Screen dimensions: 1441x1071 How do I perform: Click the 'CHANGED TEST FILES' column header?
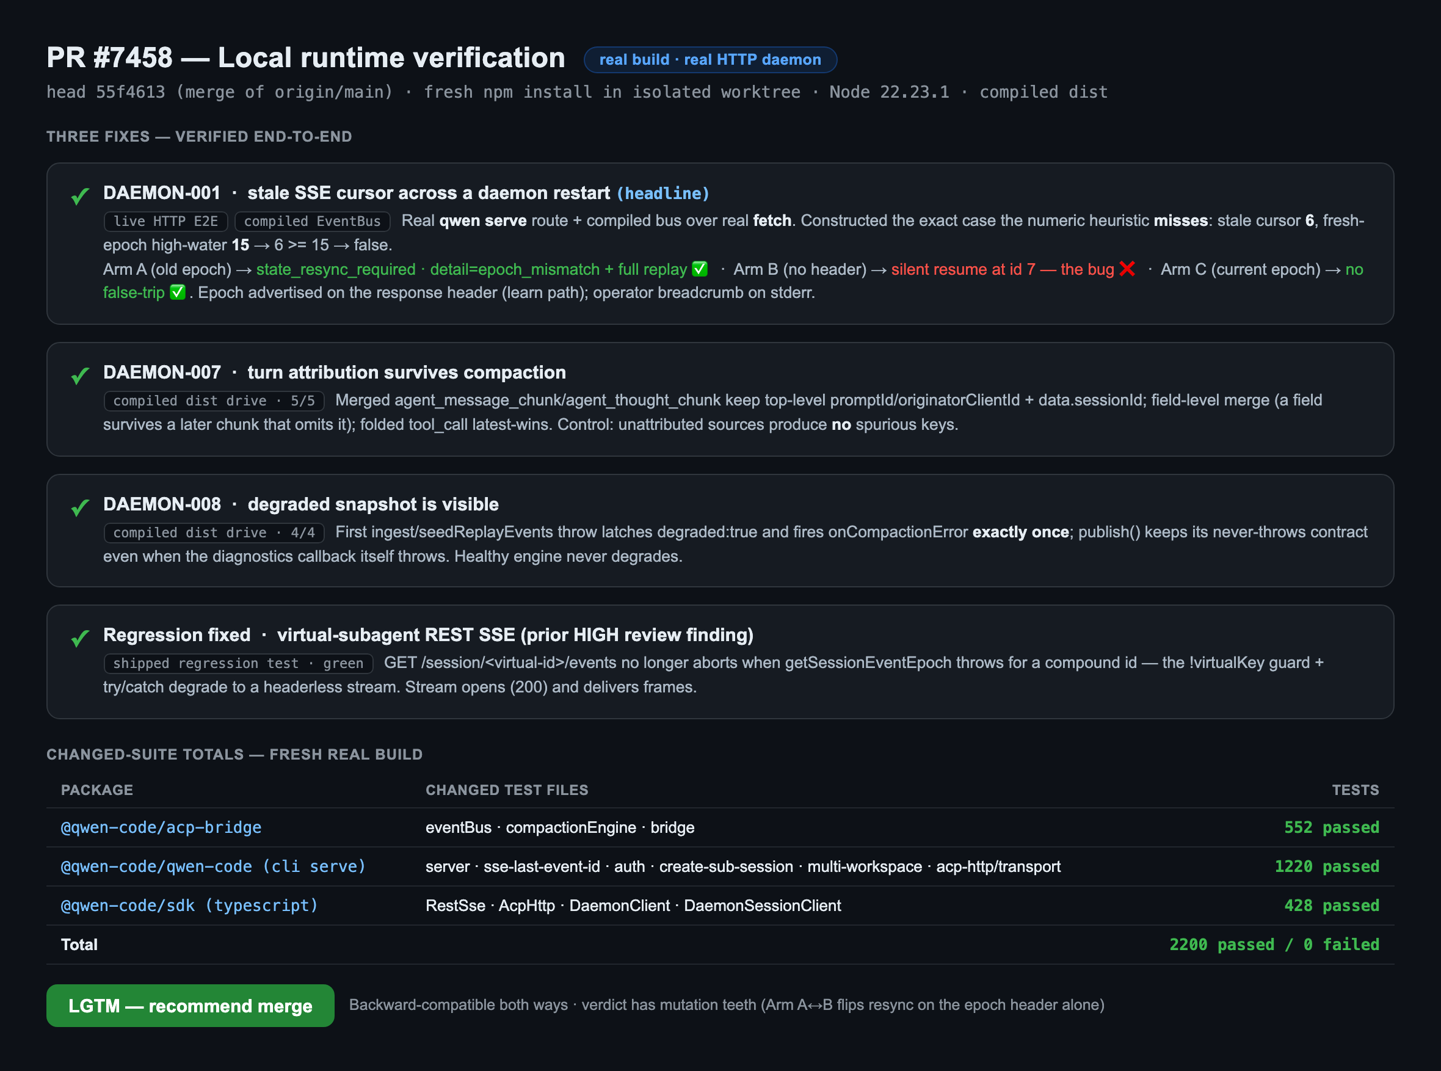coord(507,790)
